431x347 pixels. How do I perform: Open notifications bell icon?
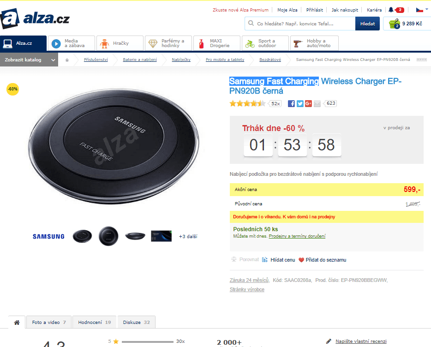(391, 10)
